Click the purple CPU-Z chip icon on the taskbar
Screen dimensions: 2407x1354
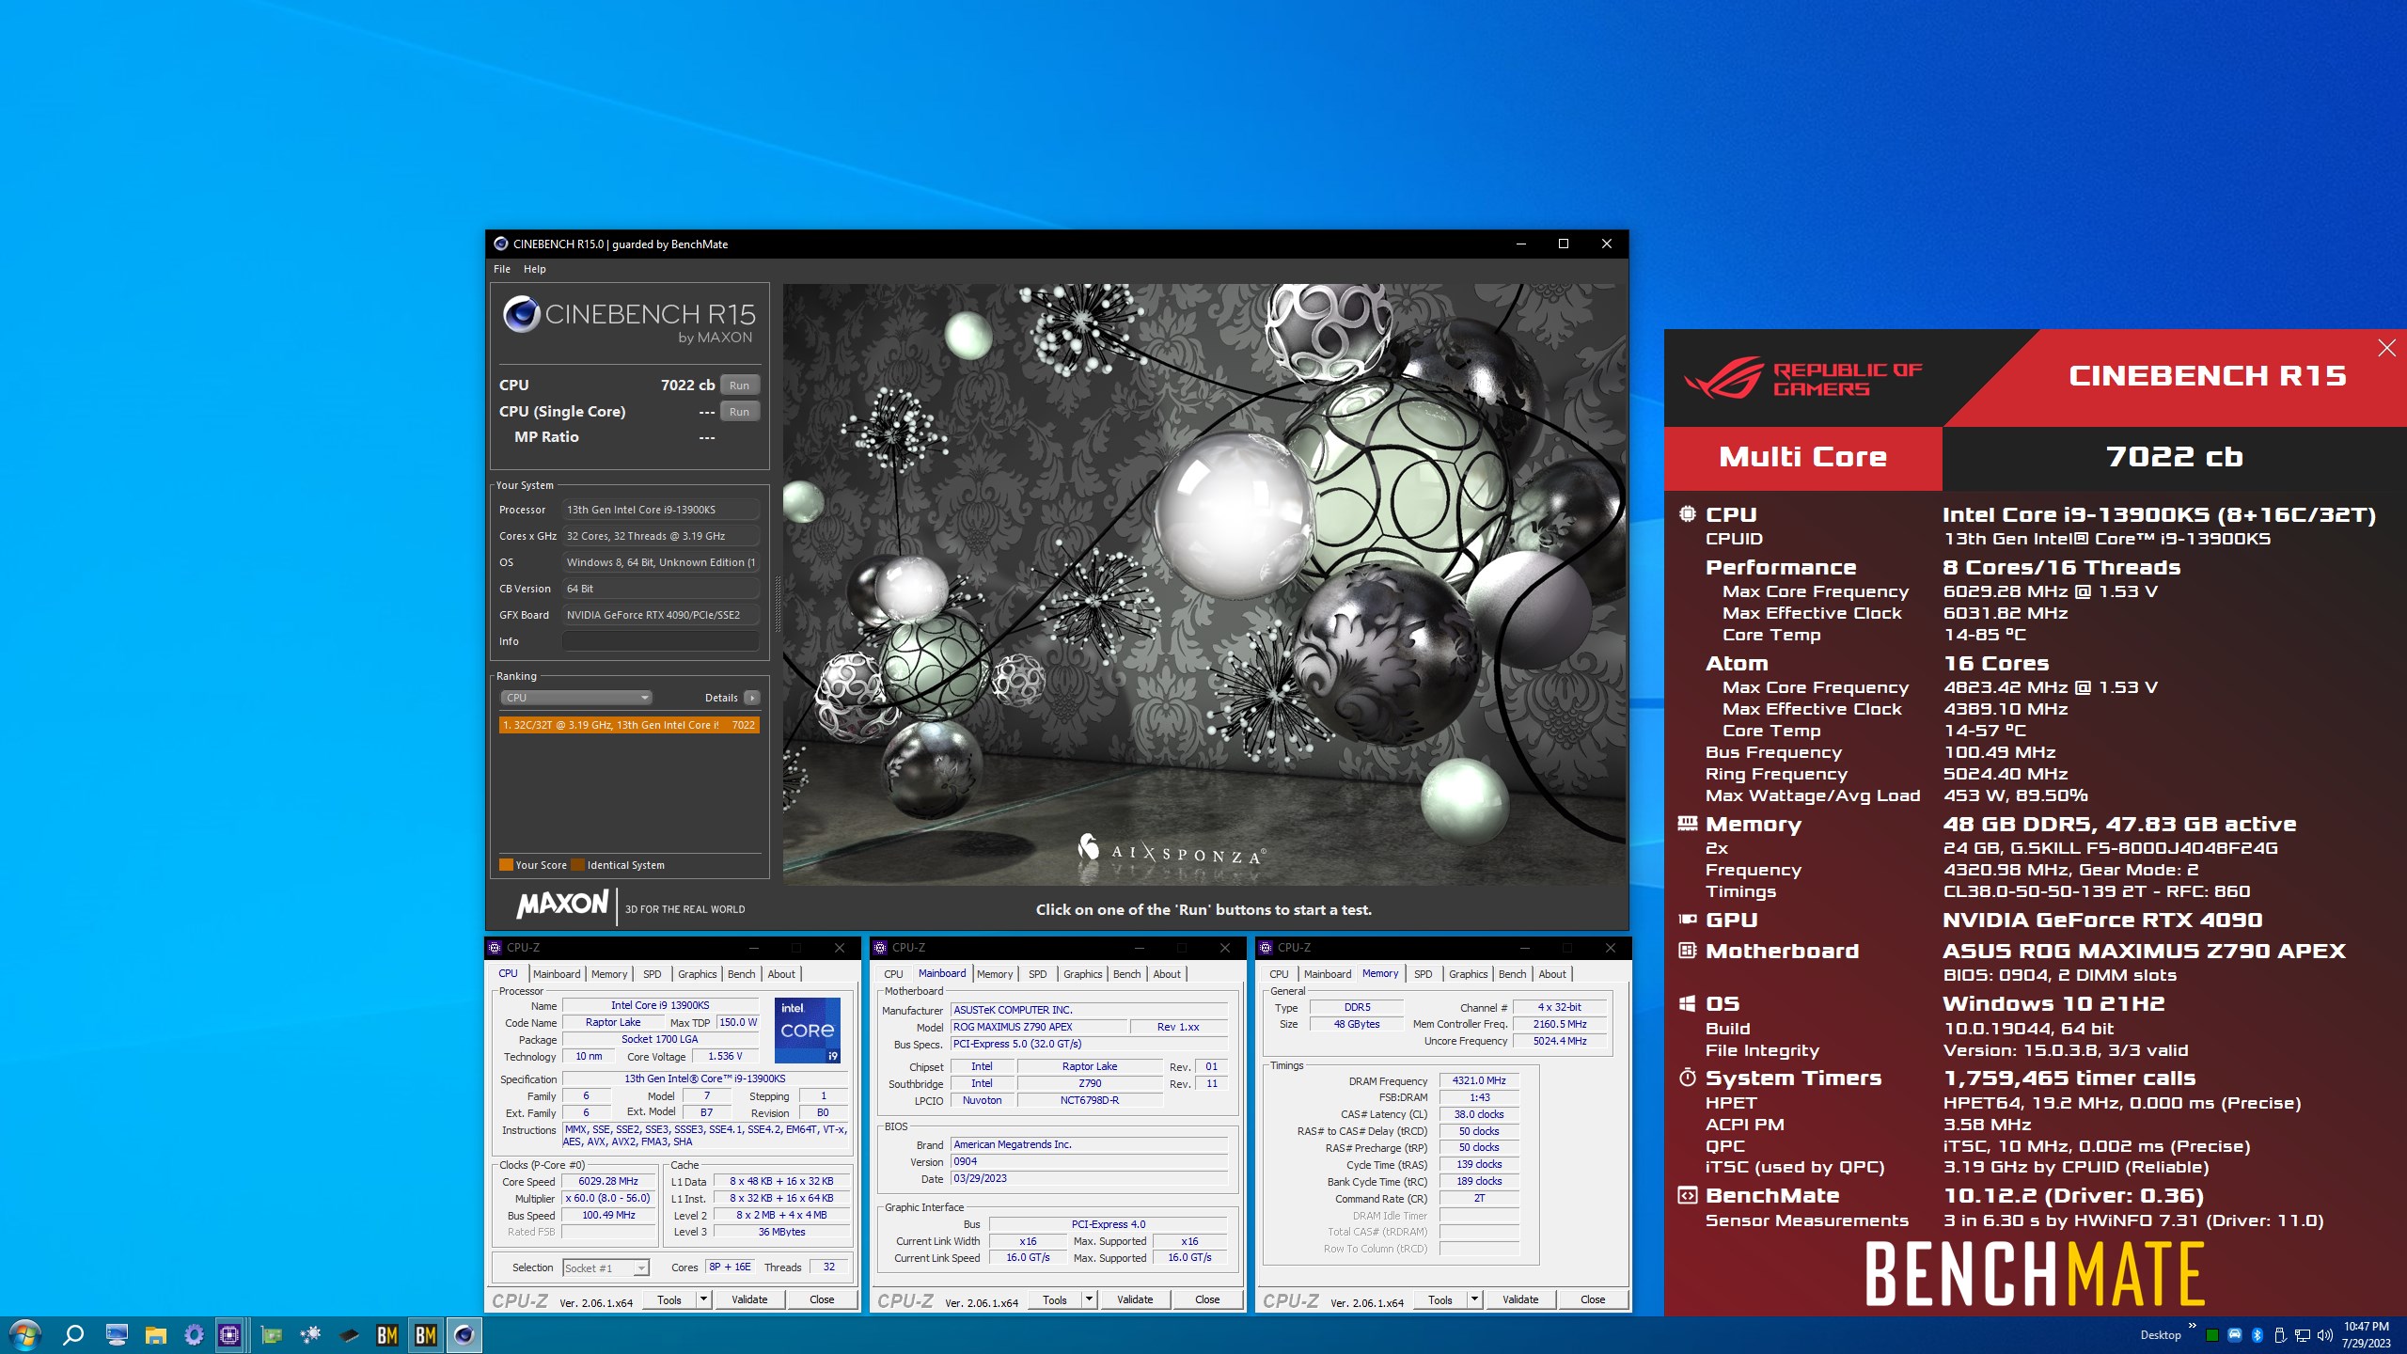coord(229,1335)
